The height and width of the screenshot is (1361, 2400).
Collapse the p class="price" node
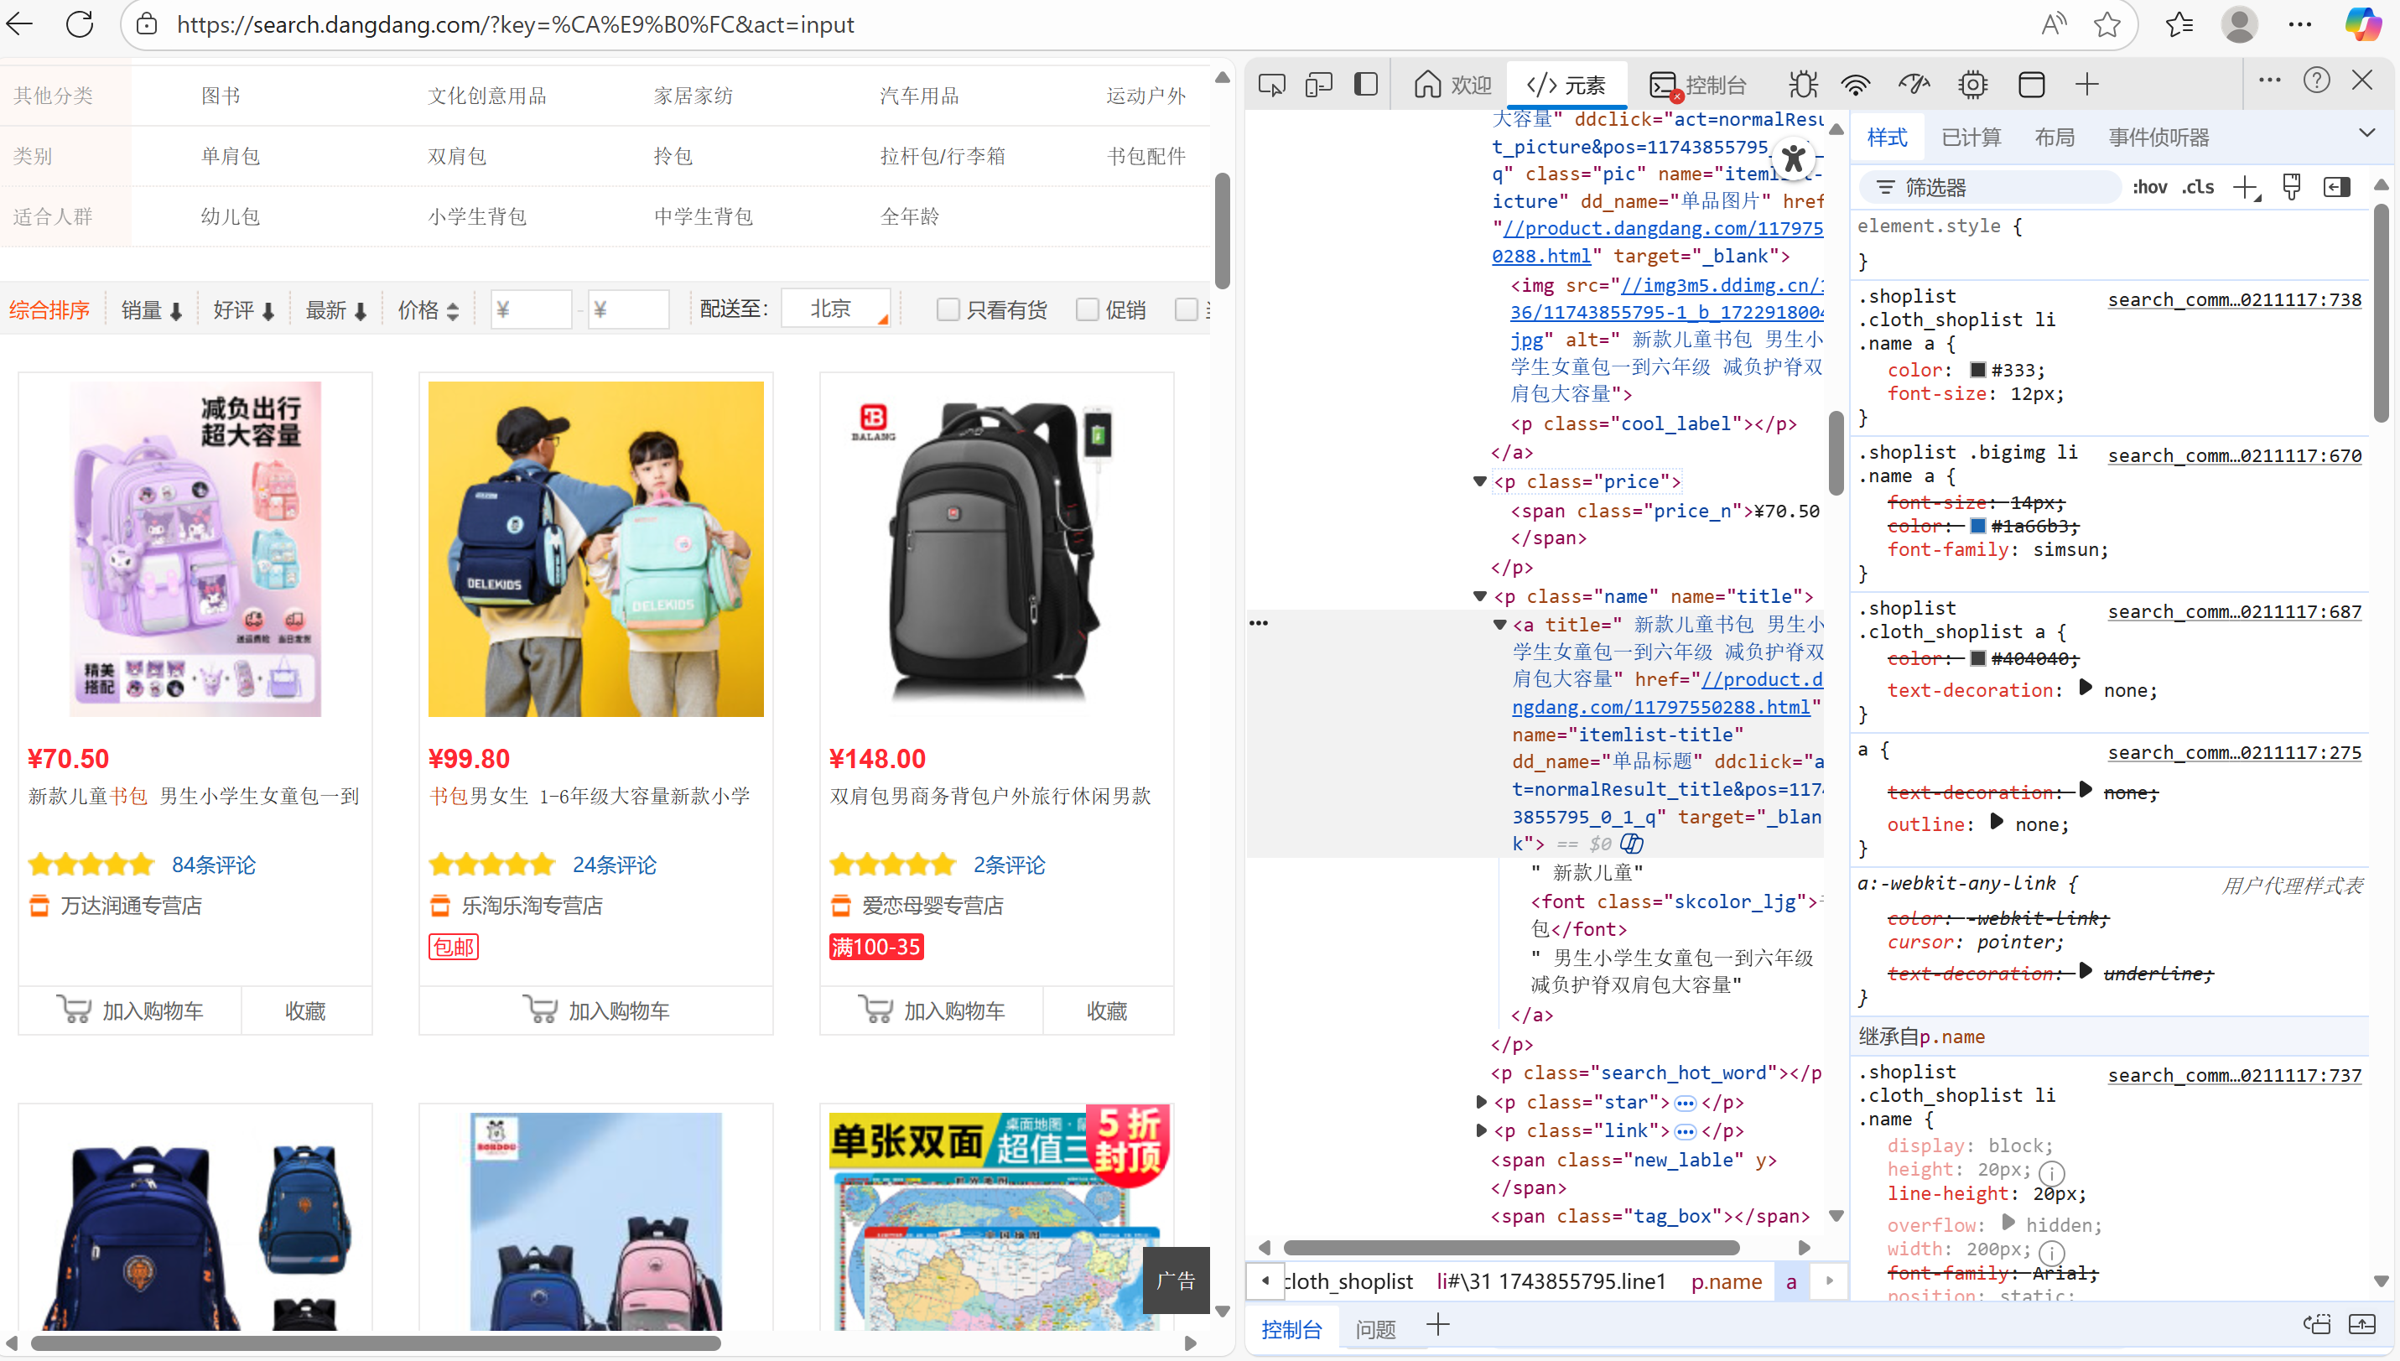tap(1479, 481)
